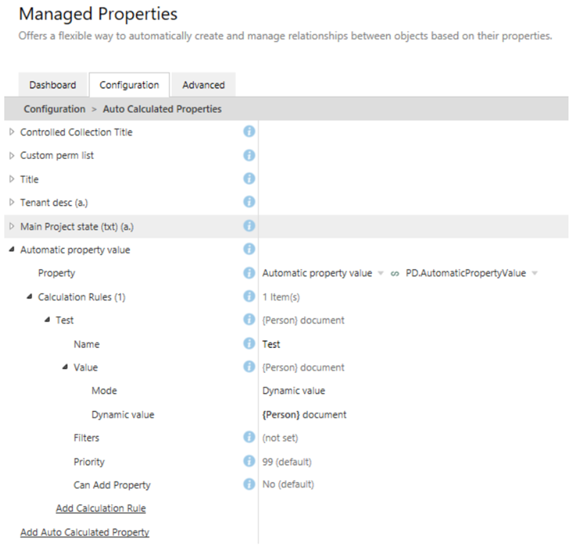Open the PD.AutomaticPropertyValue alias dropdown arrow
The height and width of the screenshot is (545, 587).
pos(535,273)
